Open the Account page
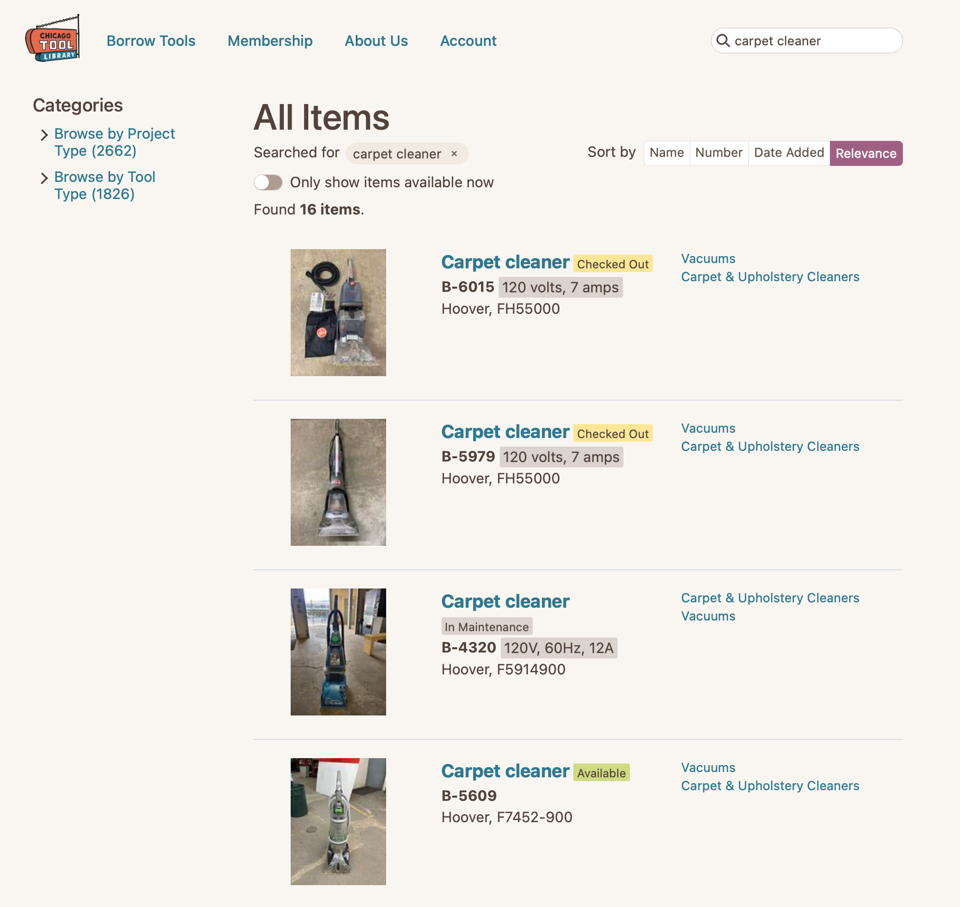The width and height of the screenshot is (960, 907). [468, 41]
